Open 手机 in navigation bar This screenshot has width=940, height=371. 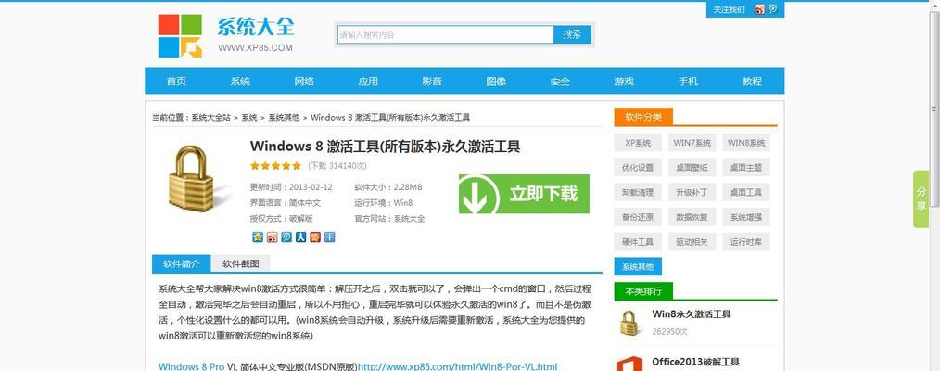[x=688, y=82]
